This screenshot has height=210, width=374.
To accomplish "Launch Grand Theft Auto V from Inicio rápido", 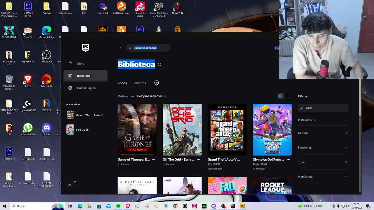I will tap(85, 115).
